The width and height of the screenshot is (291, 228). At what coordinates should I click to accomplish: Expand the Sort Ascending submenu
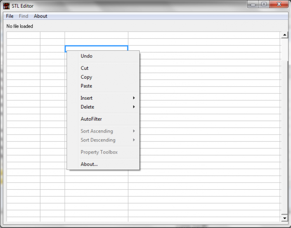click(x=103, y=131)
